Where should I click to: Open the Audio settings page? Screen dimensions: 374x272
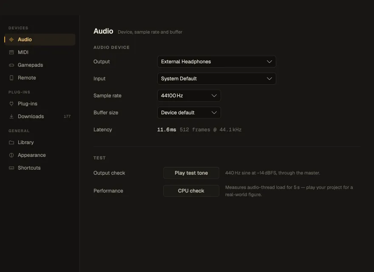[x=40, y=40]
